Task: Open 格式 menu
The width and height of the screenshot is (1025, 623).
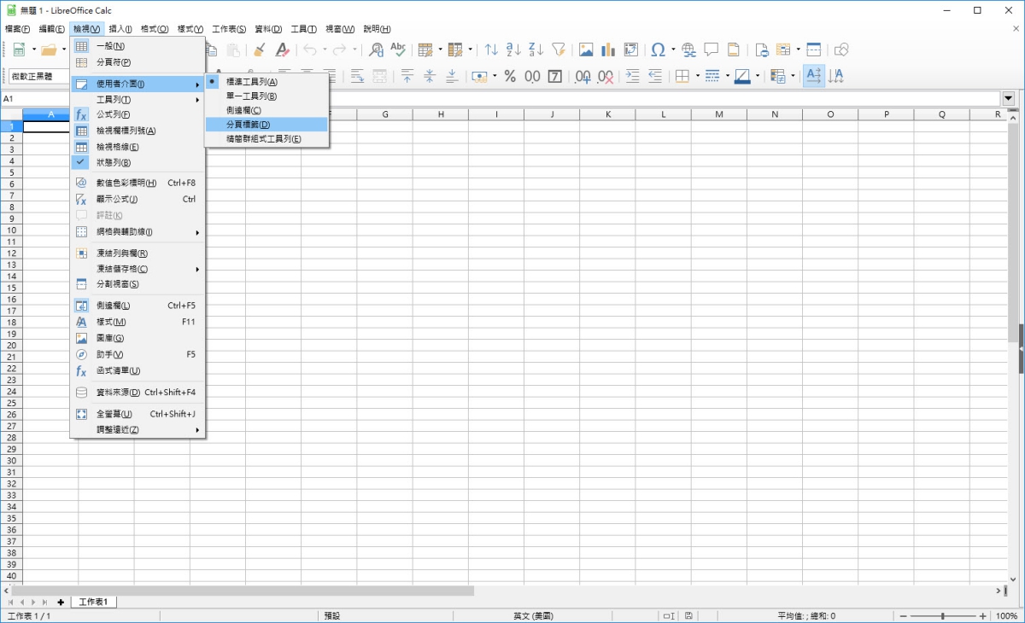Action: click(155, 29)
